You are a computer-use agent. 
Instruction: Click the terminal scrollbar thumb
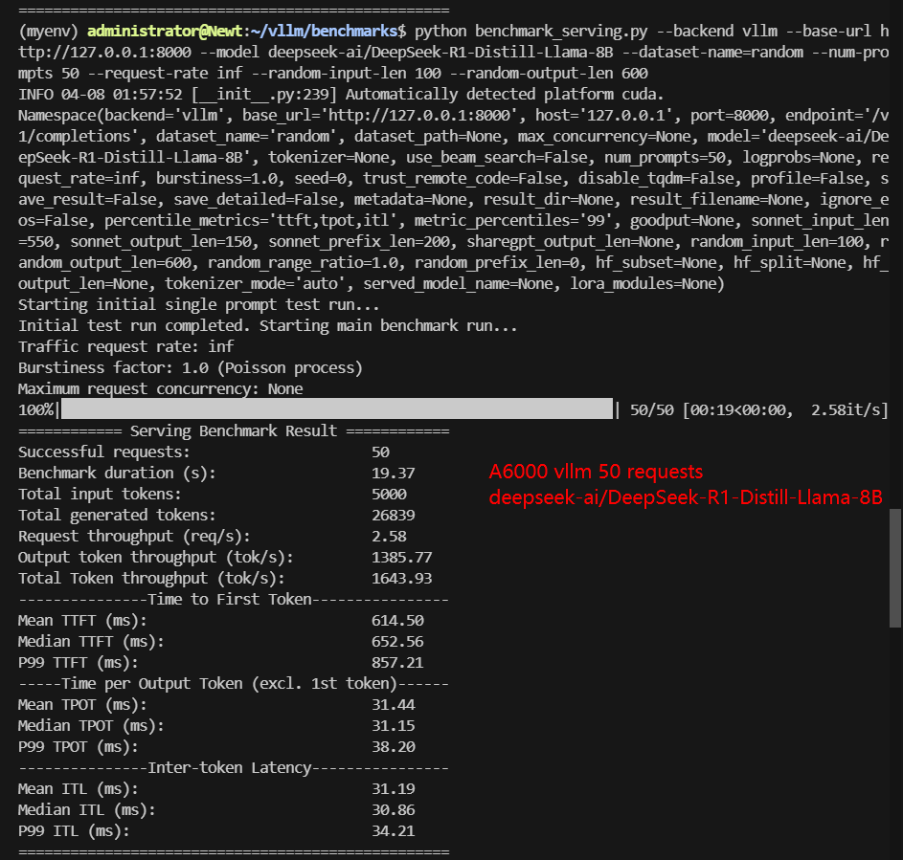[x=895, y=568]
